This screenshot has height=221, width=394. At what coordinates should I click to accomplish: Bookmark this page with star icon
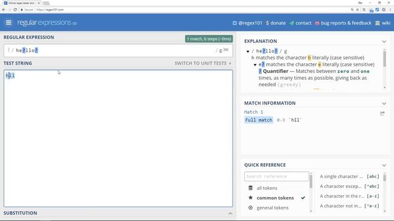tap(357, 10)
